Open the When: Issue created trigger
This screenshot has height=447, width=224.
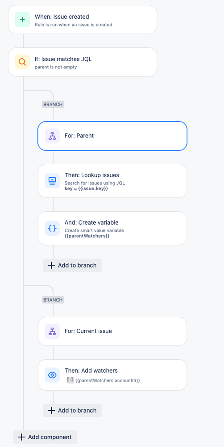(83, 20)
